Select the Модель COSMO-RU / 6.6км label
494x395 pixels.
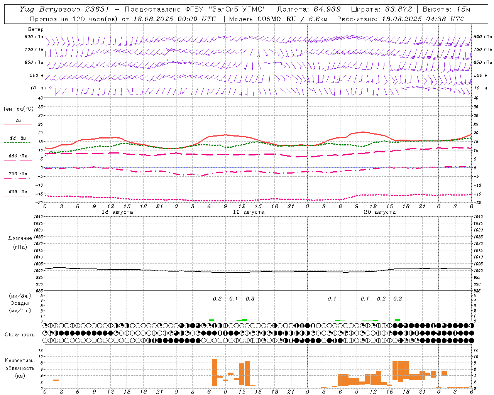278,19
